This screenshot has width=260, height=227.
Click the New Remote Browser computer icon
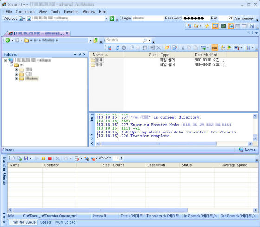coord(189,26)
